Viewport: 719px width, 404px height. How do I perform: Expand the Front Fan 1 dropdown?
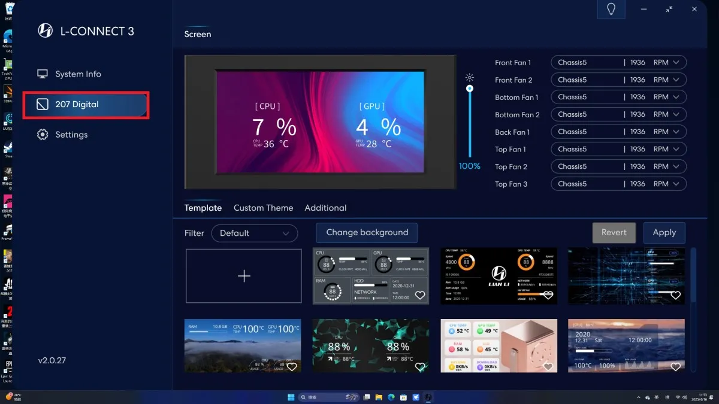[618, 62]
